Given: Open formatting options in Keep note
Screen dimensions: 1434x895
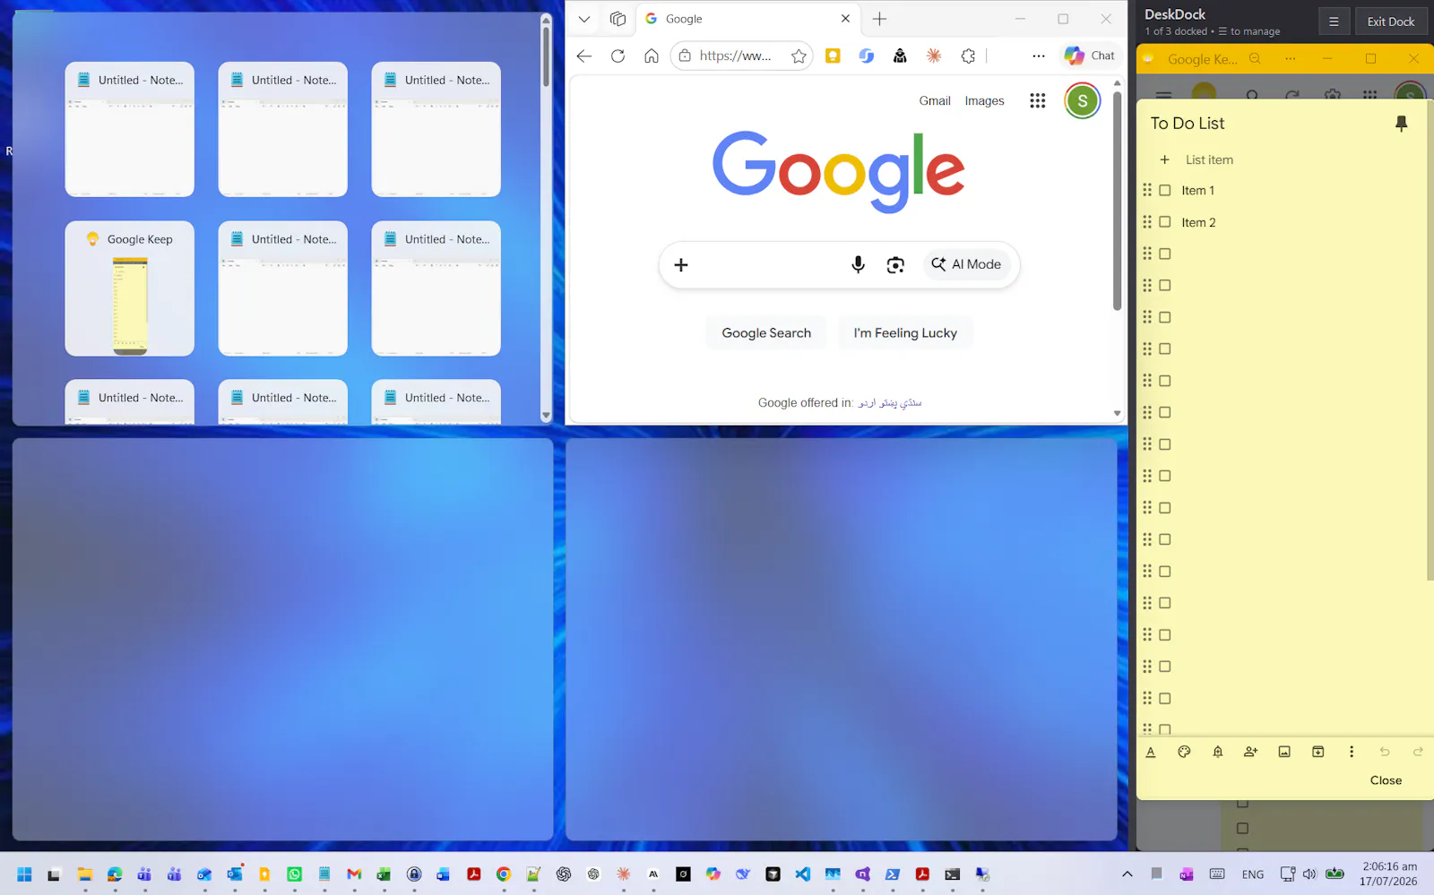Looking at the screenshot, I should click(1151, 752).
